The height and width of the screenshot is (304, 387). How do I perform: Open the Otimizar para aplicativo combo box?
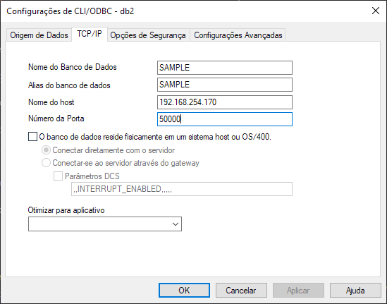[x=105, y=224]
